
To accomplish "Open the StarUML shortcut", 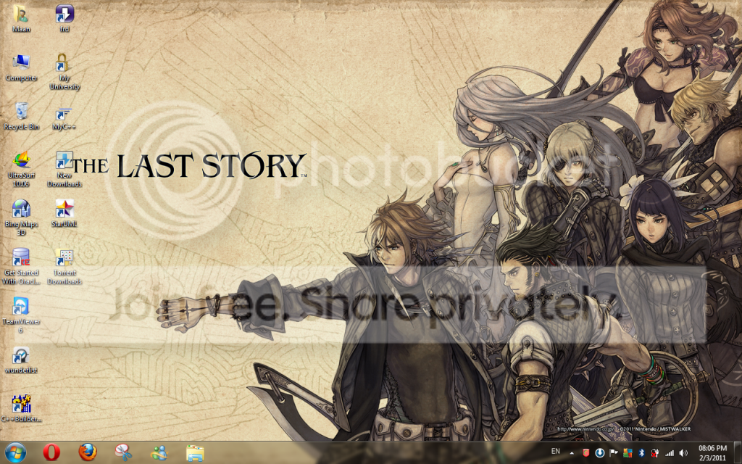I will point(64,212).
